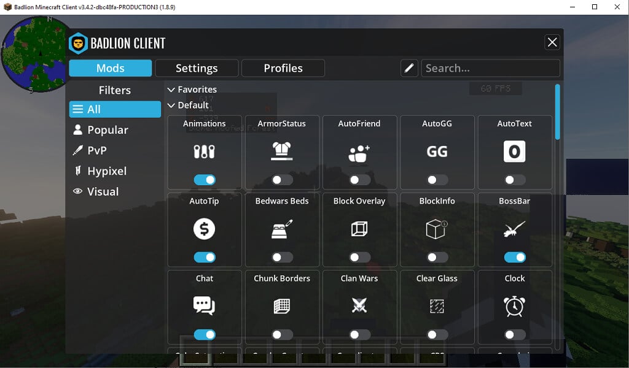Switch on the Clan Wars toggle
This screenshot has width=629, height=368.
(x=359, y=334)
